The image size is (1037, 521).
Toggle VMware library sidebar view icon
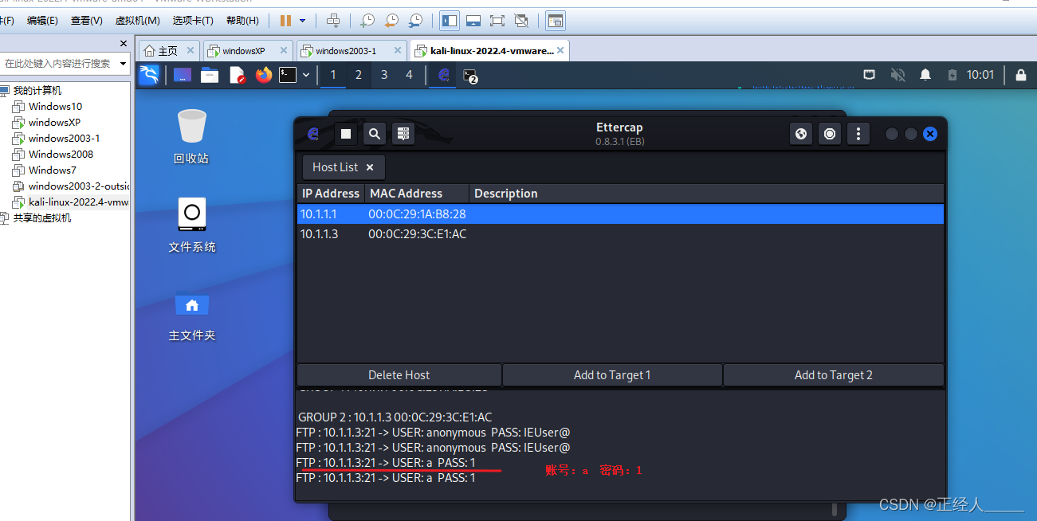449,21
